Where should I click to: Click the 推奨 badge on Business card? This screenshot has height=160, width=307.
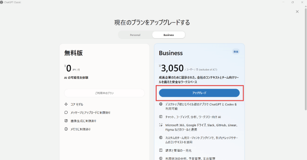click(x=236, y=52)
